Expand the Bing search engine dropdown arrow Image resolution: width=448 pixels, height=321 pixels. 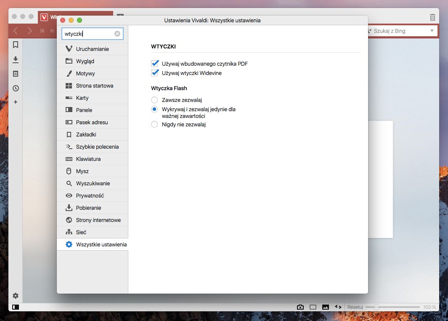click(432, 31)
